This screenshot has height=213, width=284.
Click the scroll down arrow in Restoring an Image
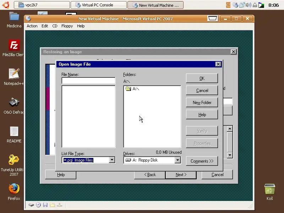coord(230,155)
